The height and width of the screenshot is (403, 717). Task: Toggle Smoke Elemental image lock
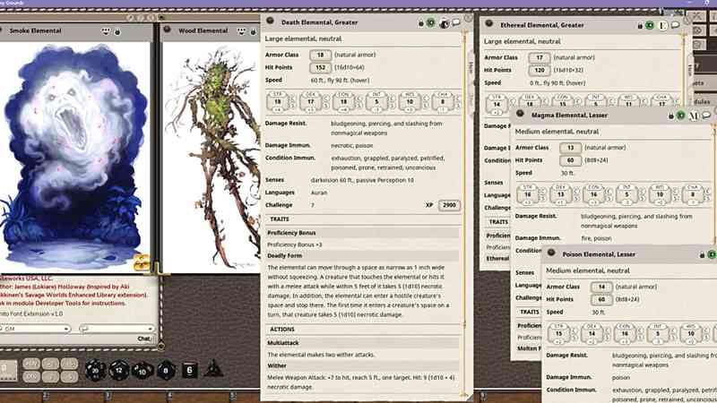(x=117, y=32)
